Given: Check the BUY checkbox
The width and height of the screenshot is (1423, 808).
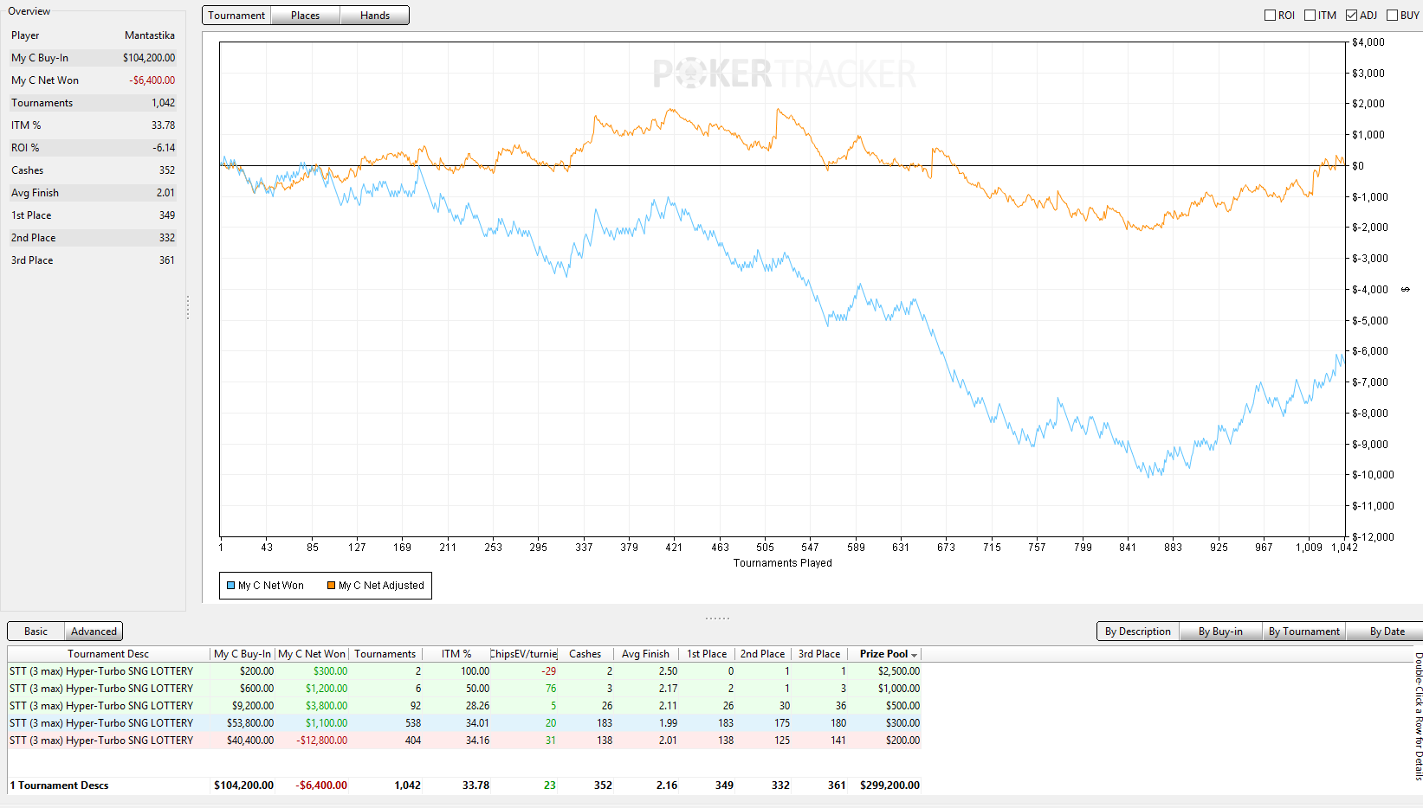Looking at the screenshot, I should [1392, 15].
